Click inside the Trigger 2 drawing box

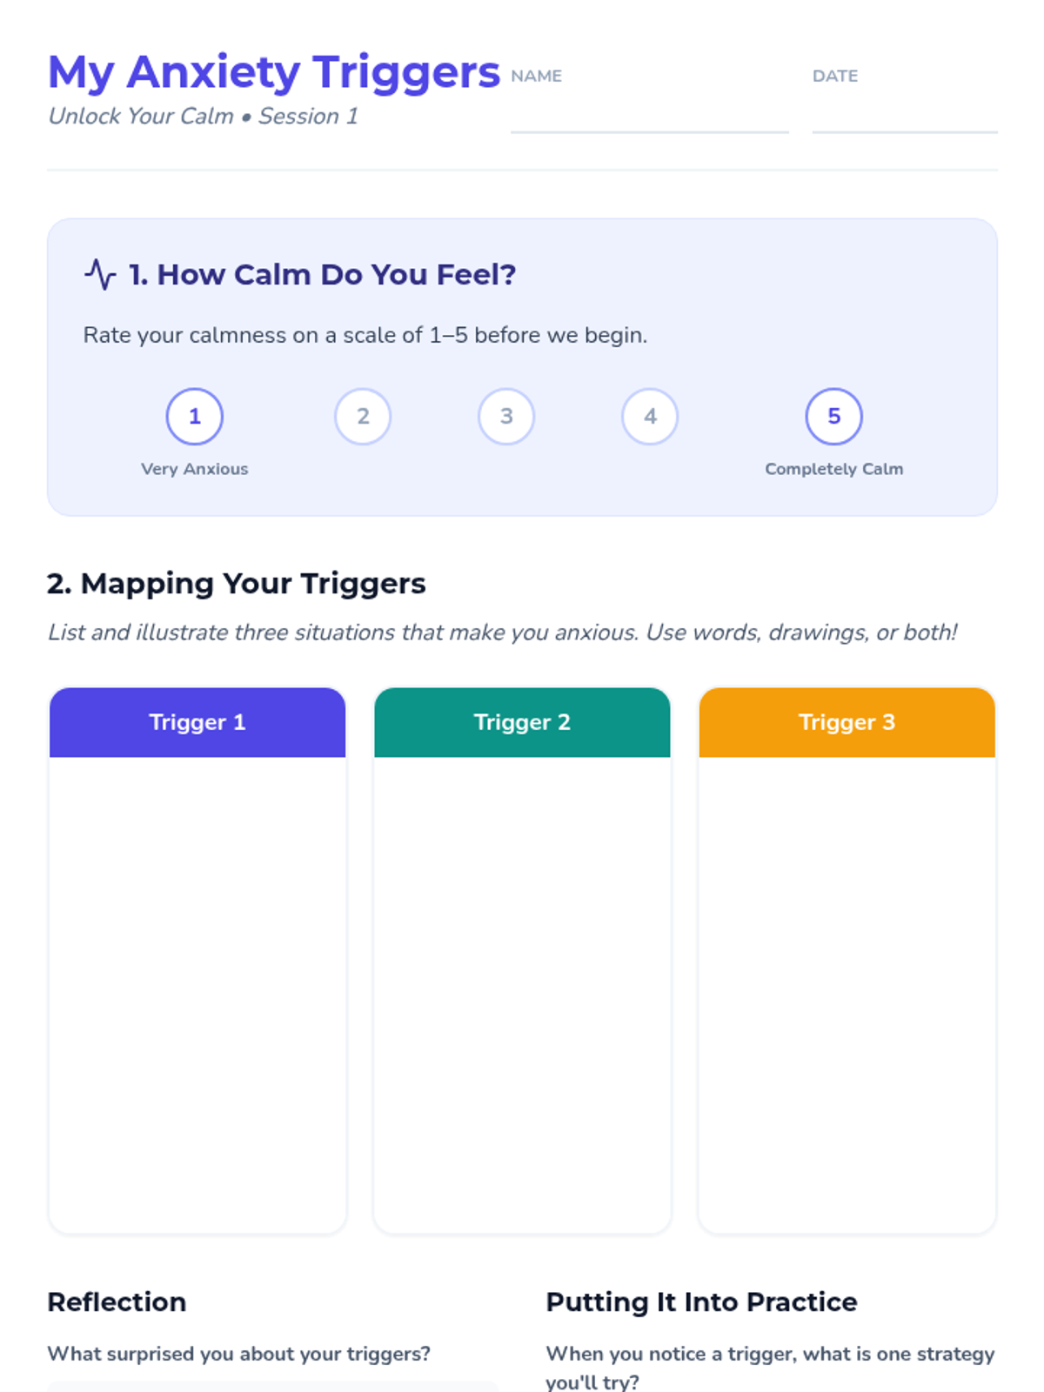coord(522,992)
